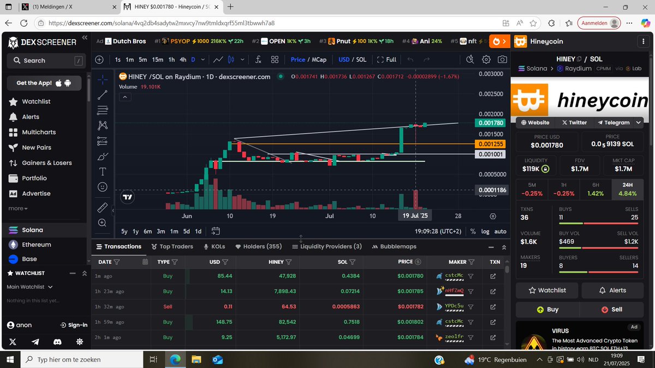Open Microsoft Edge from taskbar
This screenshot has height=368, width=655.
click(x=175, y=360)
